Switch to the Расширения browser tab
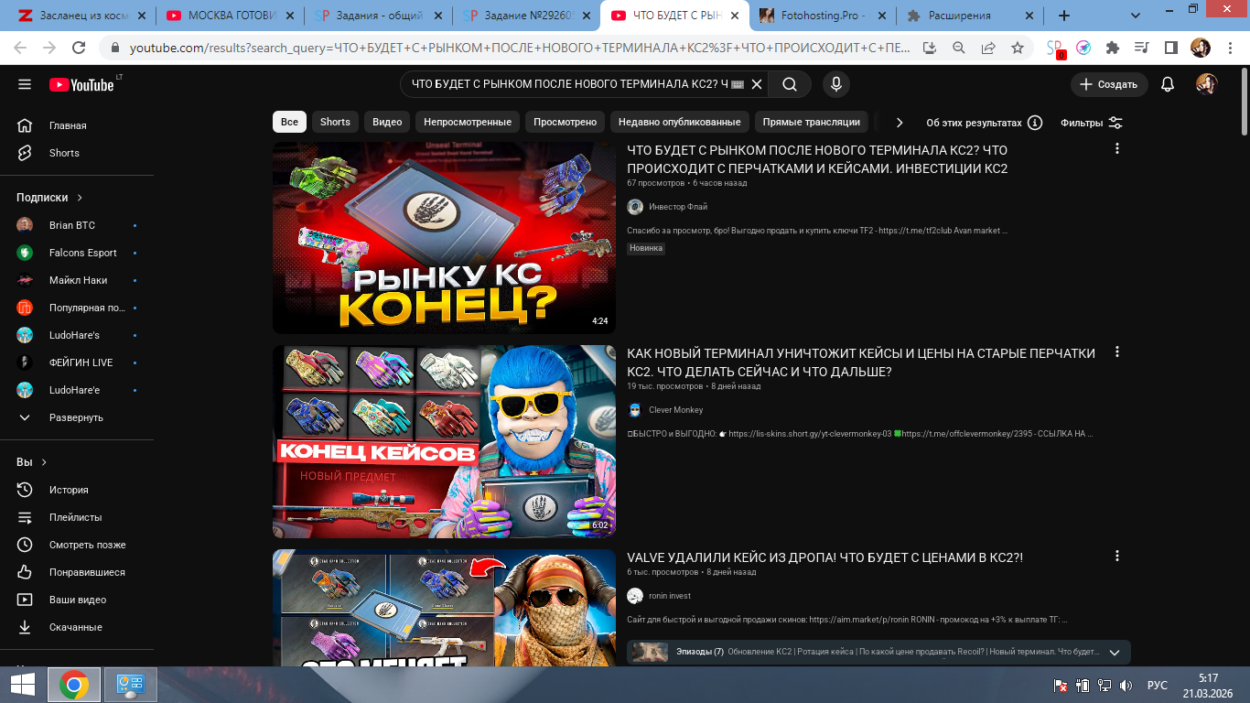1250x703 pixels. [x=958, y=16]
